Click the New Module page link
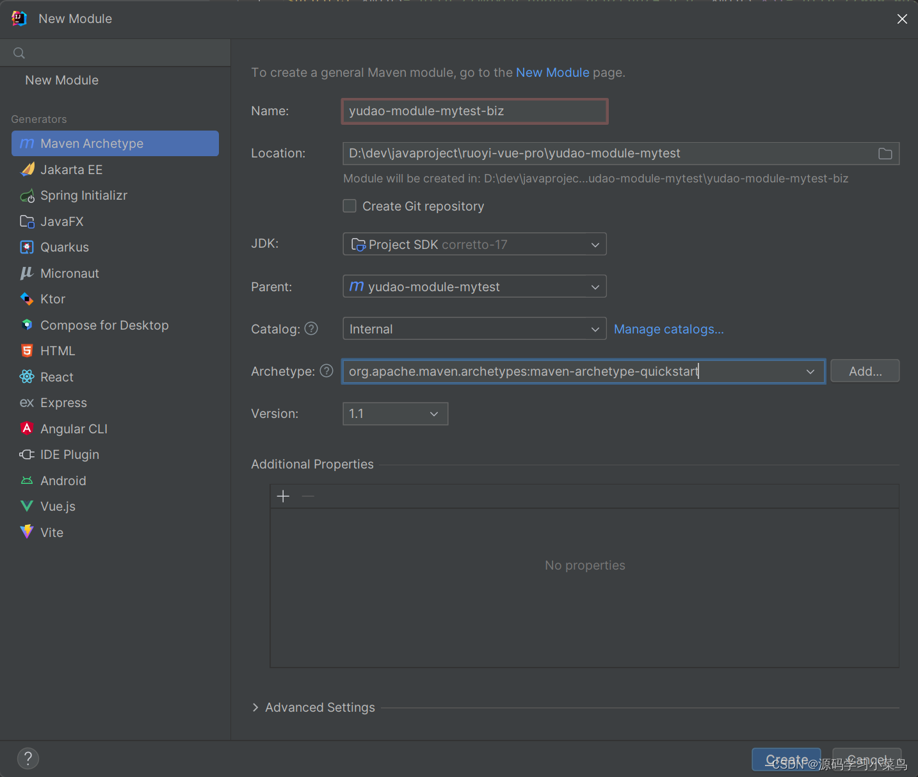The width and height of the screenshot is (918, 777). coord(552,72)
